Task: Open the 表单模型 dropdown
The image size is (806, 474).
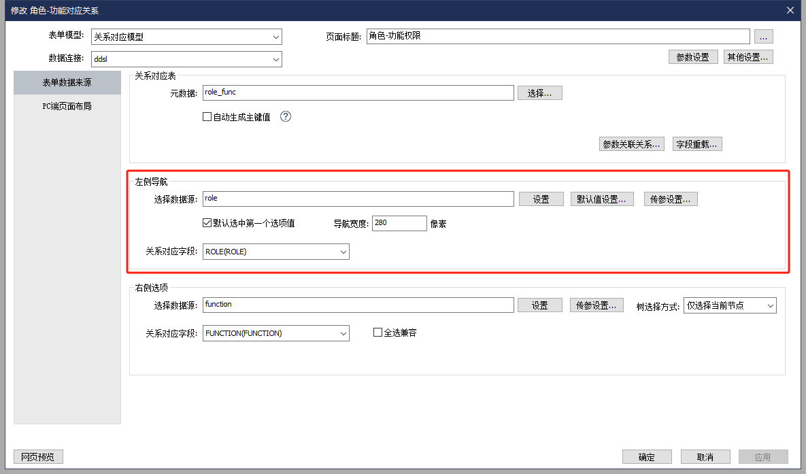Action: click(x=186, y=37)
